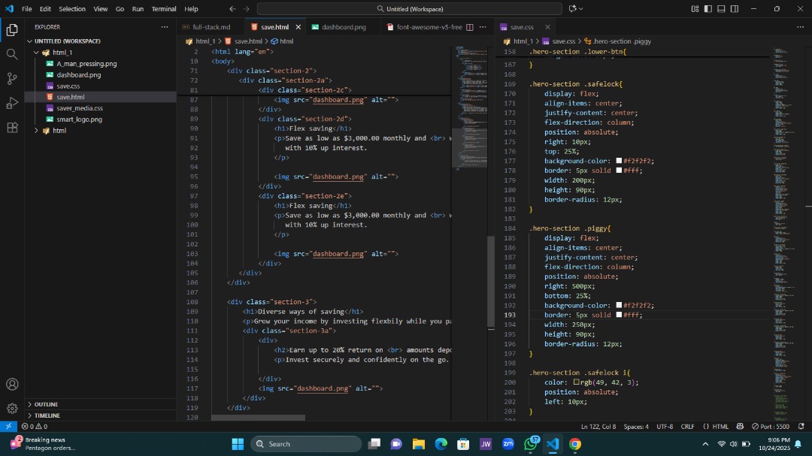
Task: Open the Search view in activity bar
Action: coord(12,54)
